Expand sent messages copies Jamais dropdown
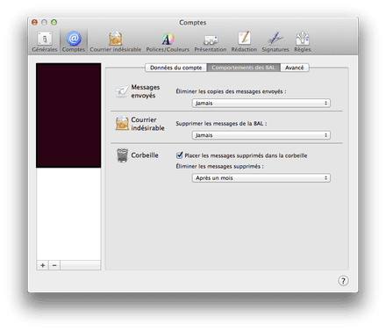 261,103
